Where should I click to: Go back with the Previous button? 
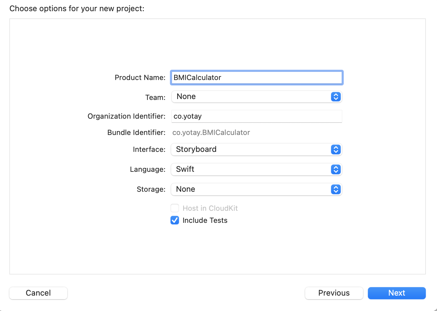[334, 293]
